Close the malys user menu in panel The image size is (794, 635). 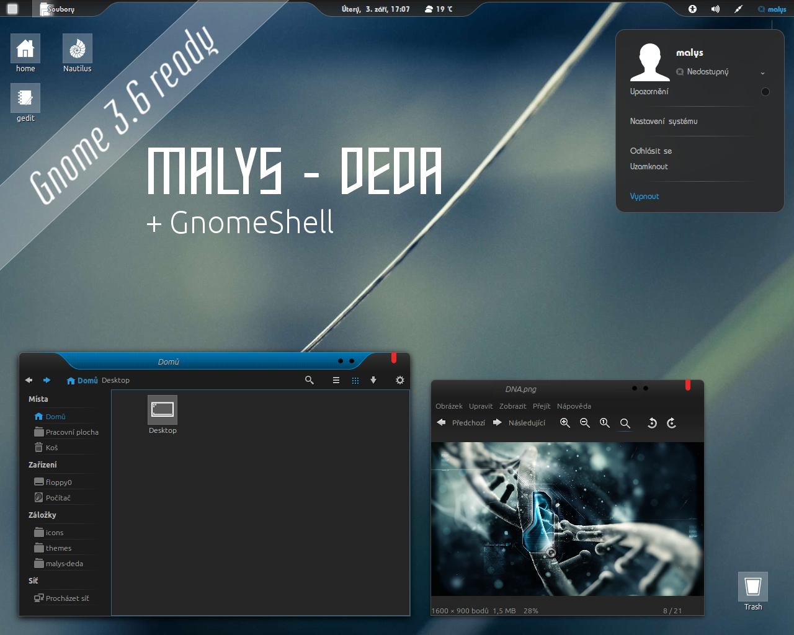[772, 9]
